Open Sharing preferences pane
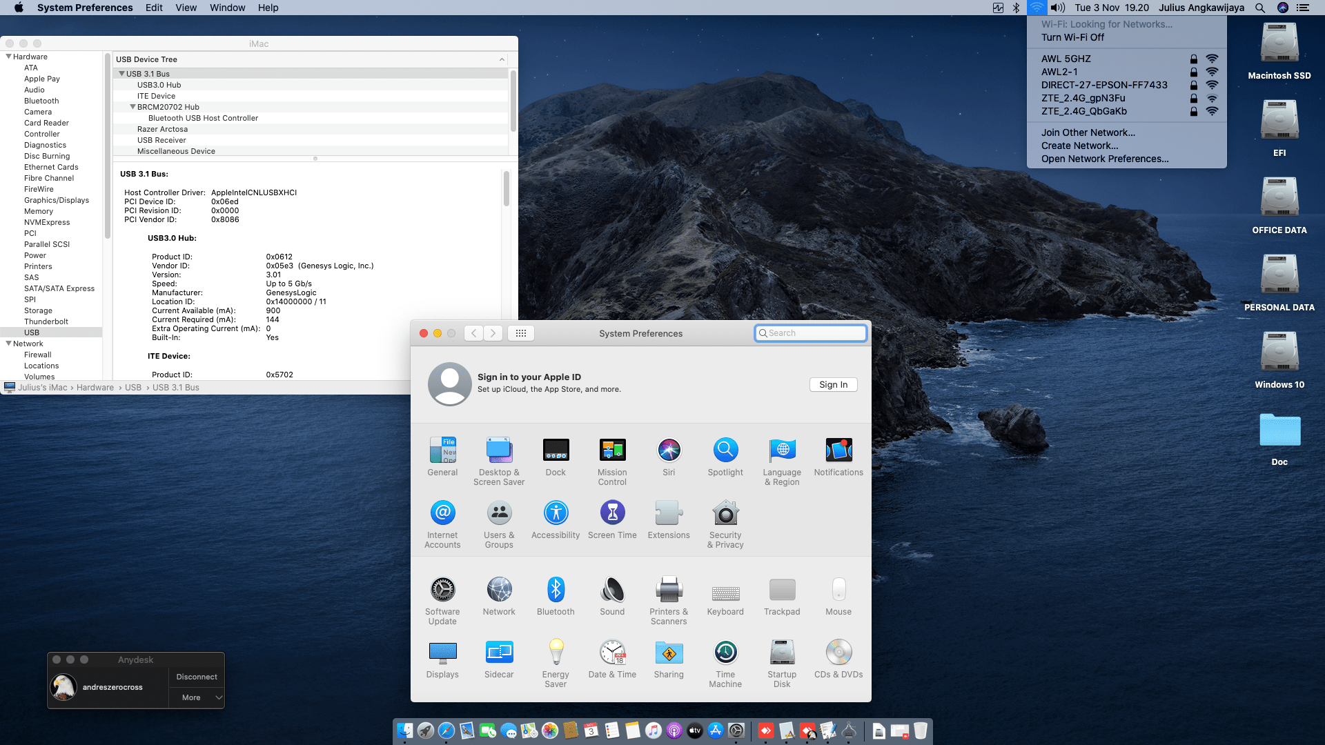Viewport: 1325px width, 745px height. pos(669,659)
